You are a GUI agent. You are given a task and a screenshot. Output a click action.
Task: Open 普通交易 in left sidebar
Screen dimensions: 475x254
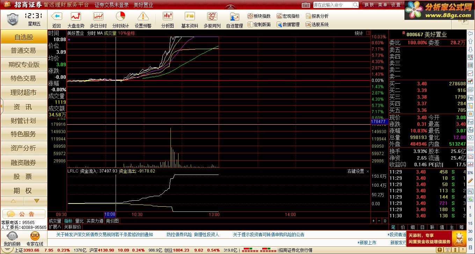(x=24, y=51)
